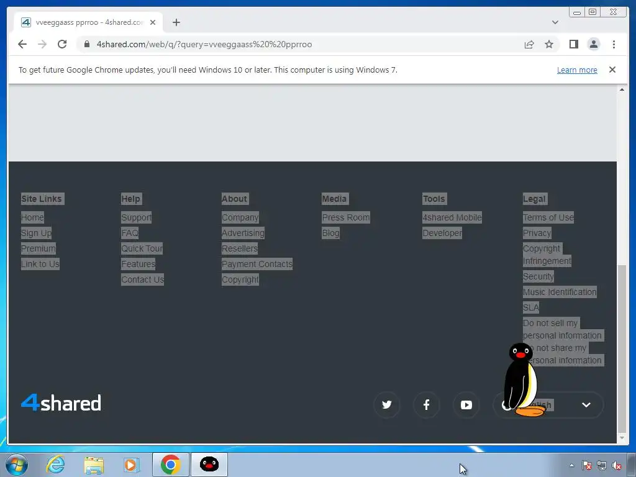Image resolution: width=636 pixels, height=477 pixels.
Task: Open the Advertising link
Action: click(243, 233)
